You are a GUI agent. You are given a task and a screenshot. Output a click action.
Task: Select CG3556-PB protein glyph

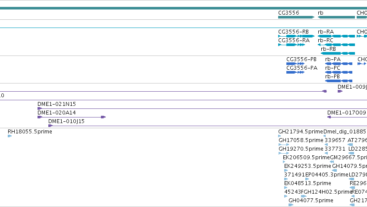click(295, 64)
